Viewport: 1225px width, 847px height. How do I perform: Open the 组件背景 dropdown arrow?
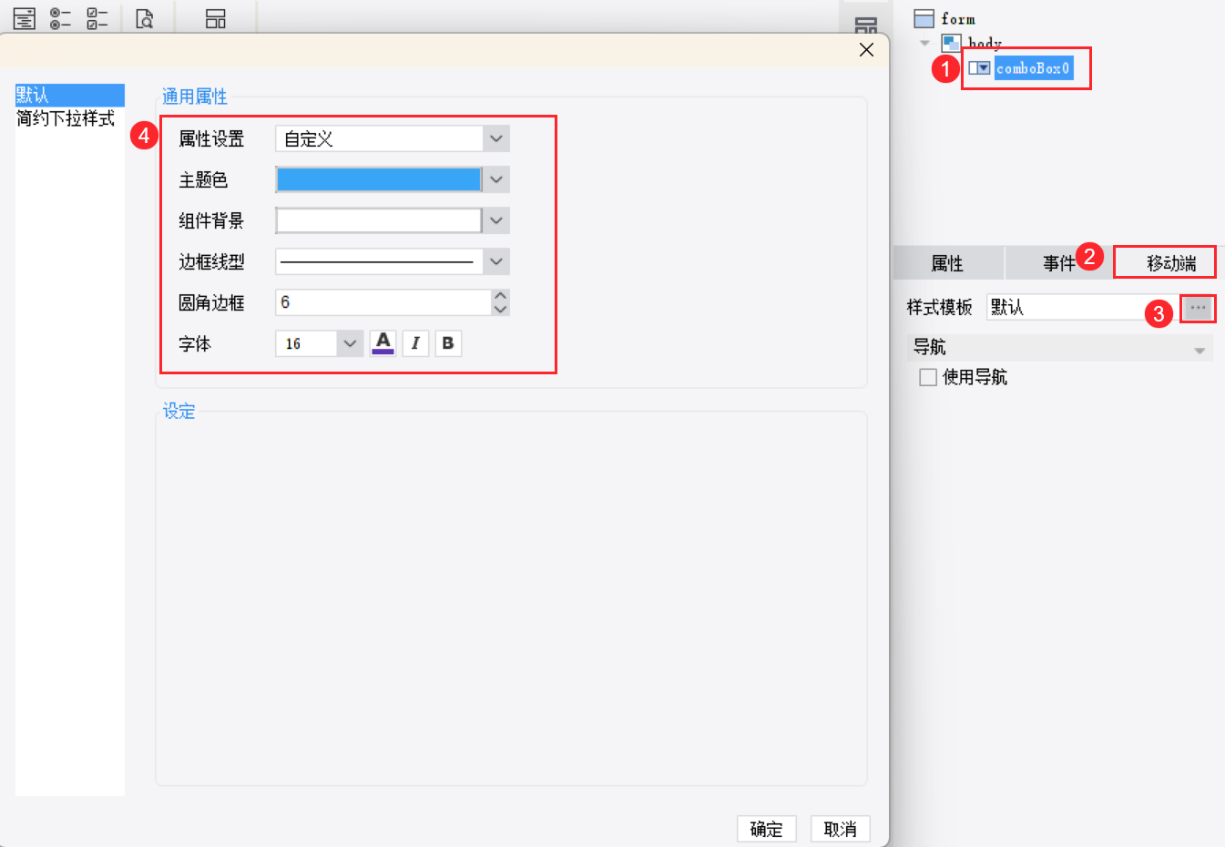[495, 220]
